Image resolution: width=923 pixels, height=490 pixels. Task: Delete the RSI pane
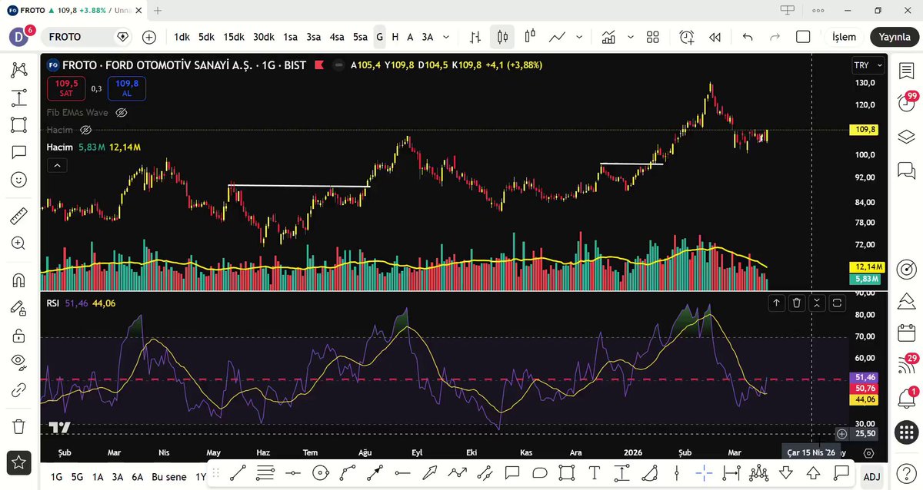coord(797,303)
